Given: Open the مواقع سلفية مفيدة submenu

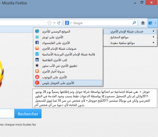Looking at the screenshot, I should [130, 43].
